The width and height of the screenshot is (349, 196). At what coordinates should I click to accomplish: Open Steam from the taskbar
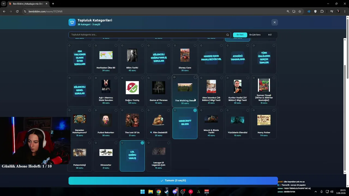pos(167,192)
